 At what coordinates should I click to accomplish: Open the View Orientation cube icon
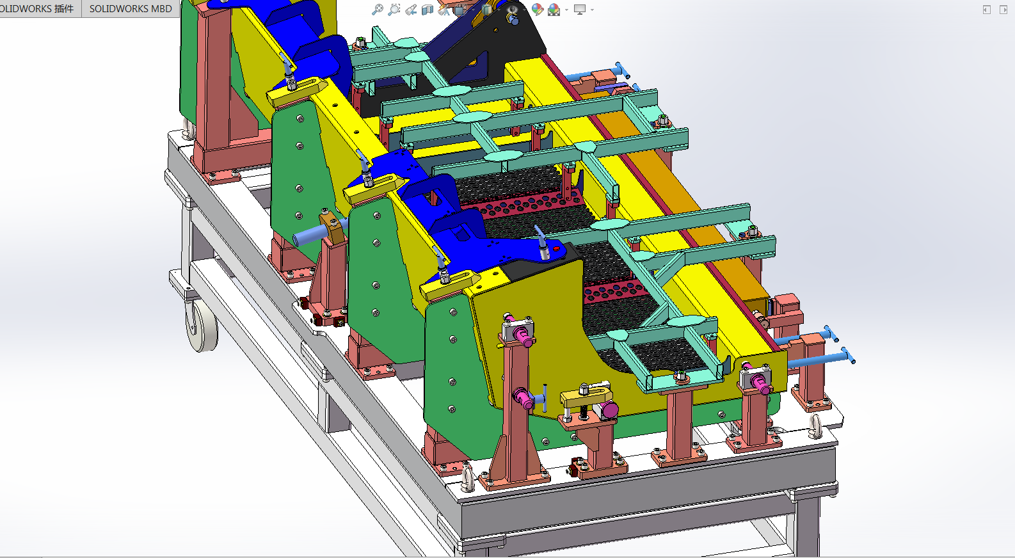[x=461, y=10]
